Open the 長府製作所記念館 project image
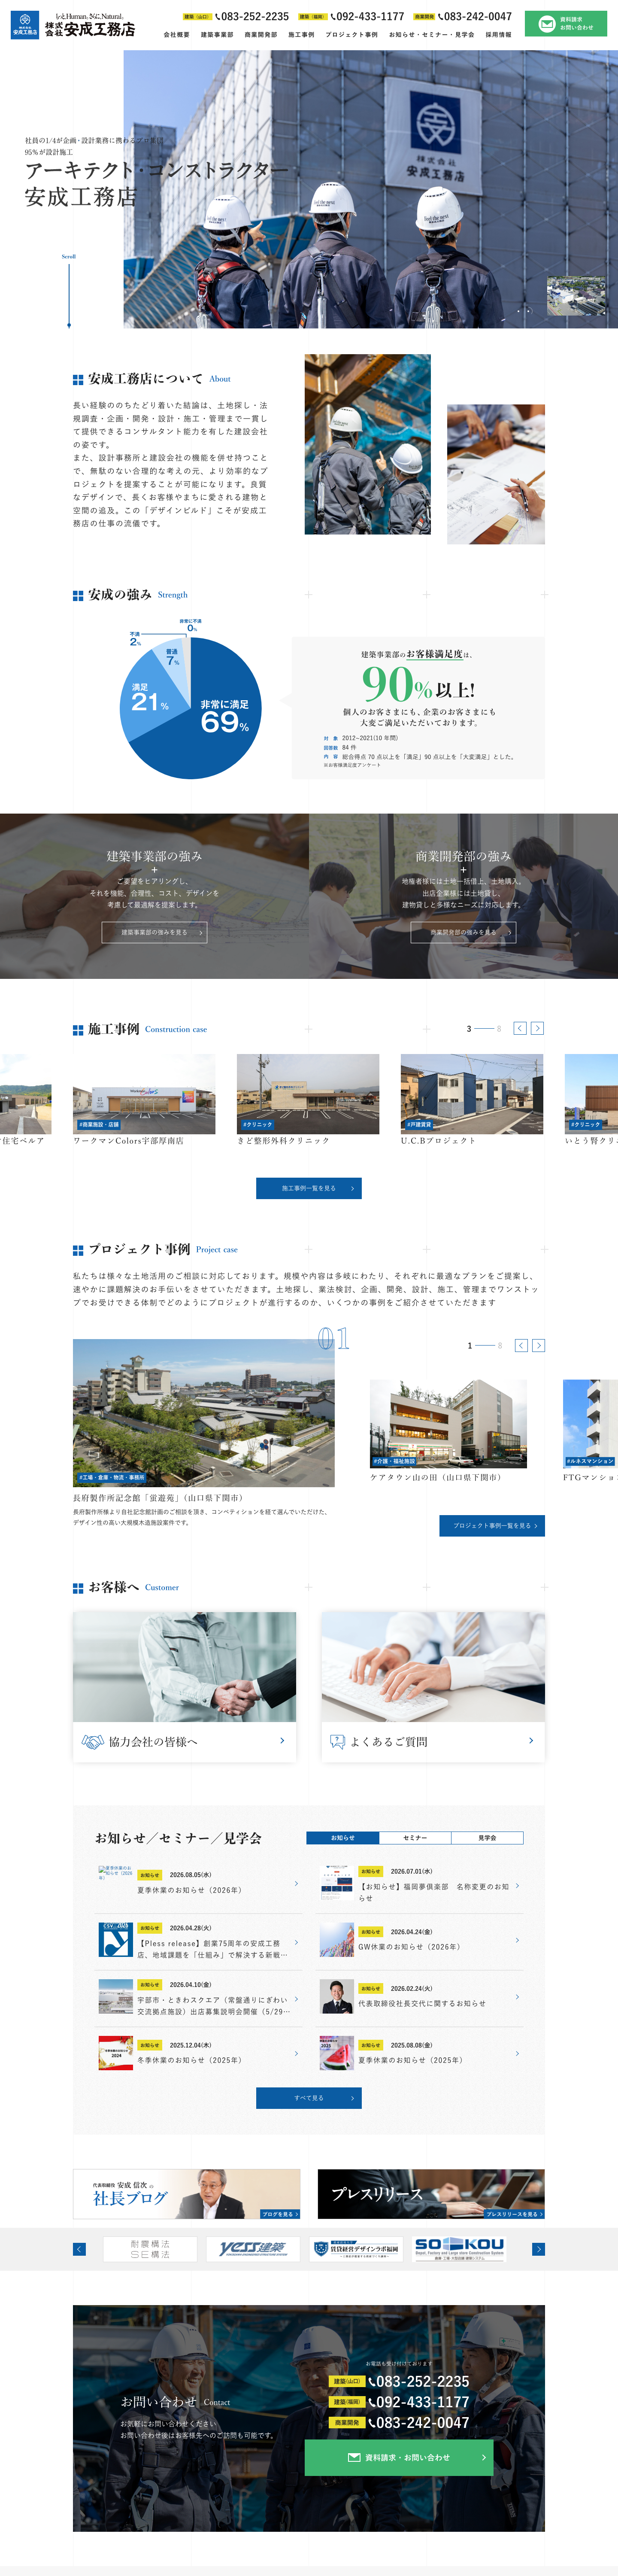This screenshot has height=2576, width=618. click(x=204, y=1413)
